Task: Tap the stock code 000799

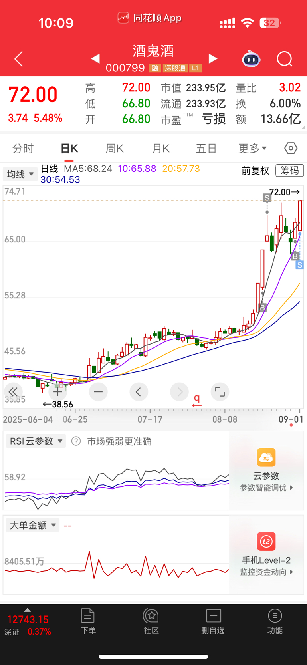Action: pos(125,68)
